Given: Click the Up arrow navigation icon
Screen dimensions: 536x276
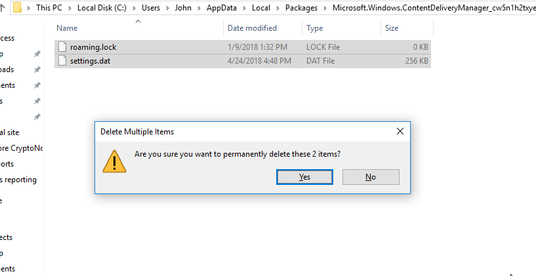Looking at the screenshot, I should (2, 7).
